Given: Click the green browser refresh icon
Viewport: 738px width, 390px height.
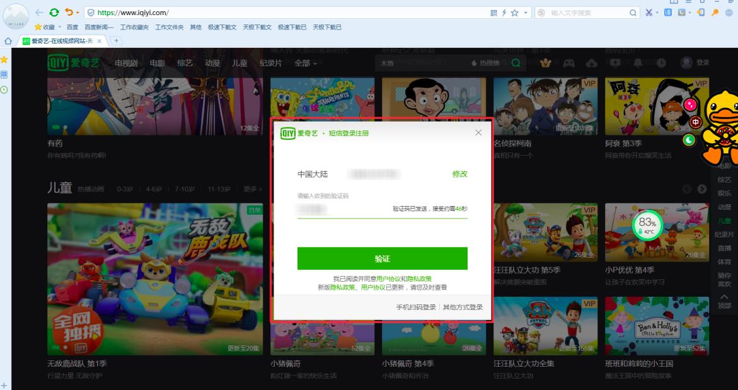Looking at the screenshot, I should [x=54, y=13].
